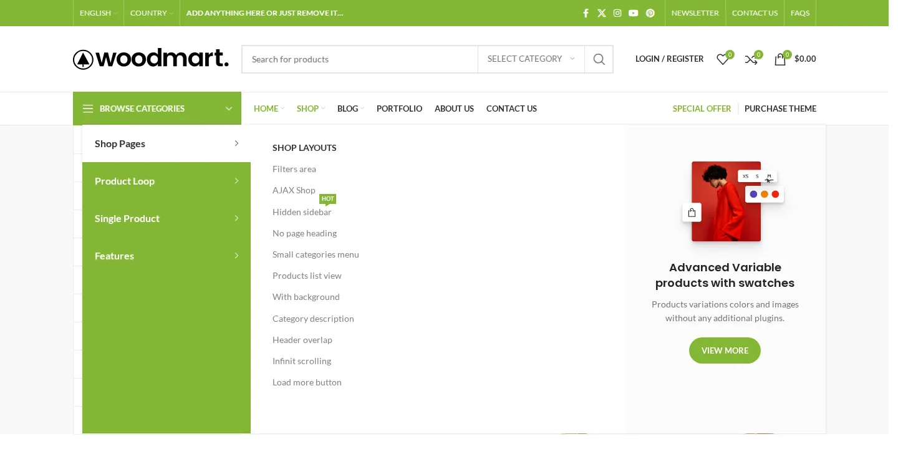This screenshot has width=898, height=449.
Task: Open the shopping cart bag icon
Action: 780,59
